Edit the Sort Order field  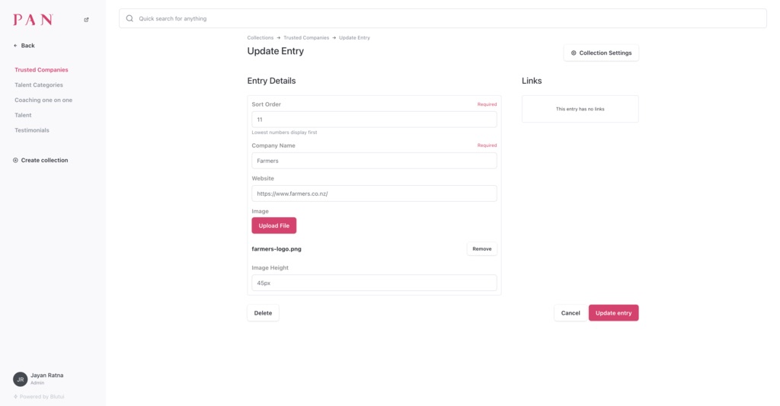coord(374,120)
